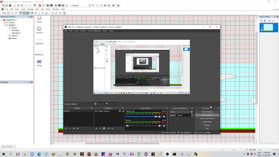Viewport: 279px width, 157px height.
Task: Open the 100% zoom dropdown
Action: [x=8, y=13]
